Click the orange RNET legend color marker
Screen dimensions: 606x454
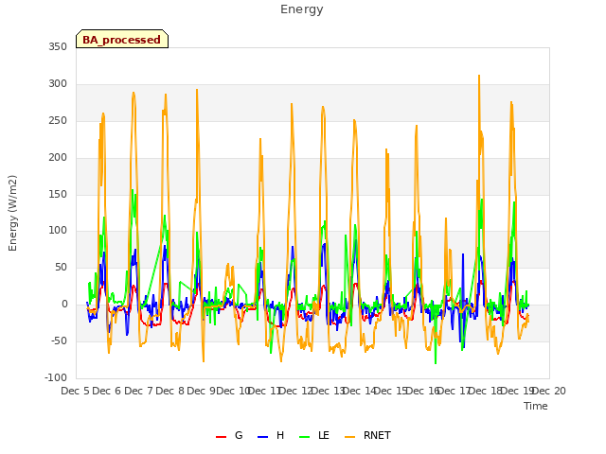[x=349, y=437]
